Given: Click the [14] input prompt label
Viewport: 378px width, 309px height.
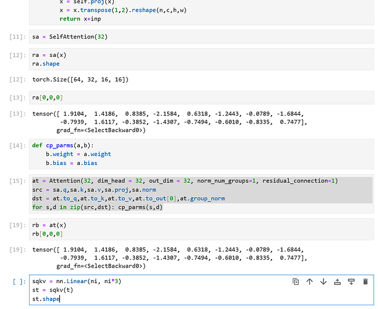Looking at the screenshot, I should [17, 146].
